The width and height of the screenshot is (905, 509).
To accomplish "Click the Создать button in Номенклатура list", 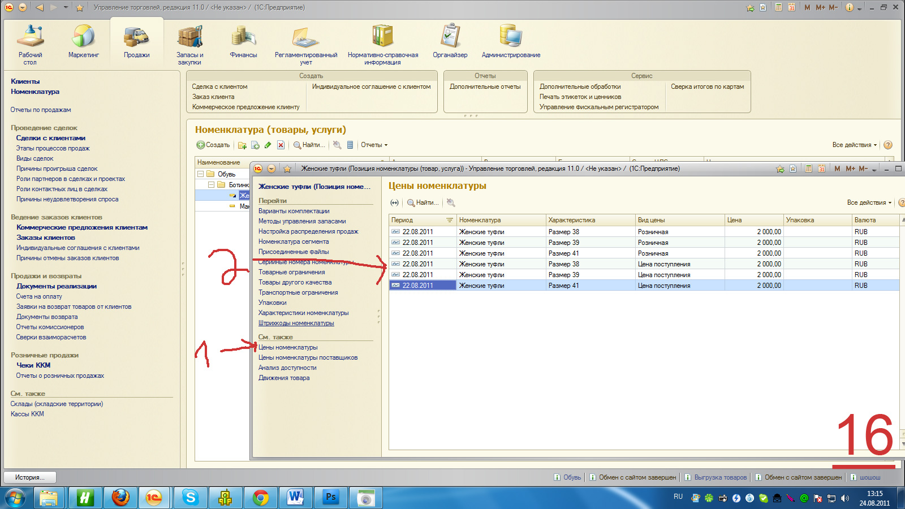I will click(x=213, y=145).
